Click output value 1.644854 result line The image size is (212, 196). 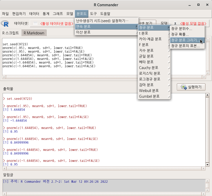(14, 110)
